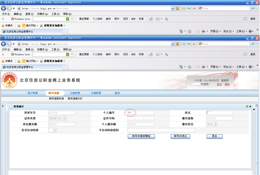Expand the 是否自动转移 dropdown
This screenshot has height=175, width=260.
tap(54, 130)
